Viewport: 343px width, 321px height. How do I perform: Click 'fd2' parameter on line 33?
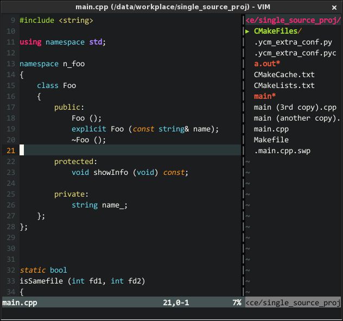[135, 281]
